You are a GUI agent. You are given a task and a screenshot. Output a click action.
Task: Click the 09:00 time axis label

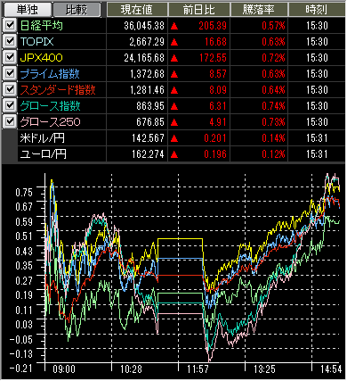[64, 369]
